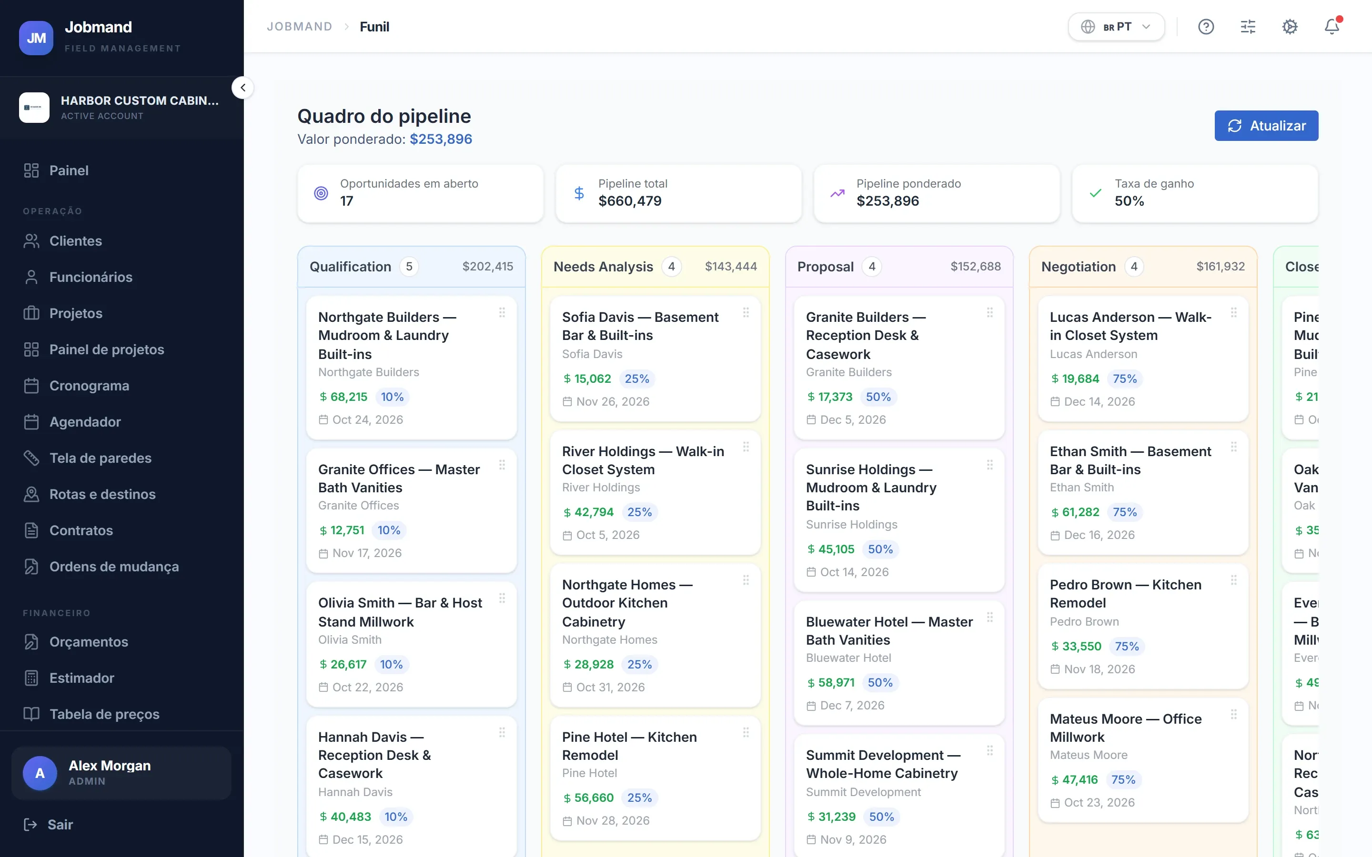Click the Funcionários person icon
Image resolution: width=1372 pixels, height=857 pixels.
[x=31, y=277]
